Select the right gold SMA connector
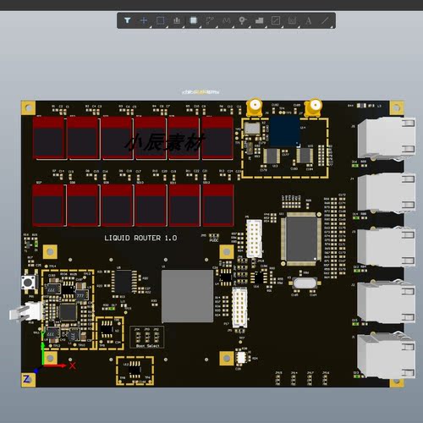Screen dimensions: 423x423 tap(313, 107)
